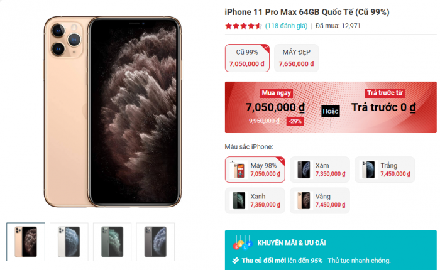The width and height of the screenshot is (440, 270).
Task: Open the 118 đánh giá reviews link
Action: 286,26
